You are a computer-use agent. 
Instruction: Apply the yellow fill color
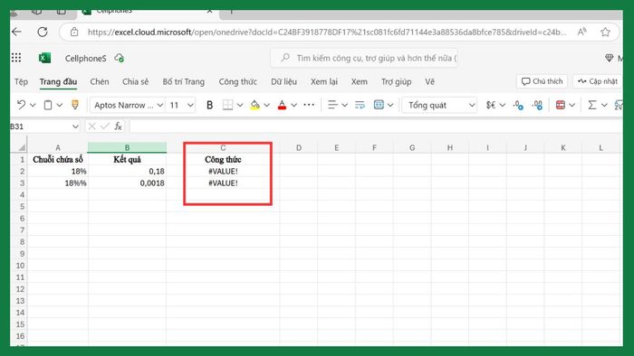pos(255,105)
